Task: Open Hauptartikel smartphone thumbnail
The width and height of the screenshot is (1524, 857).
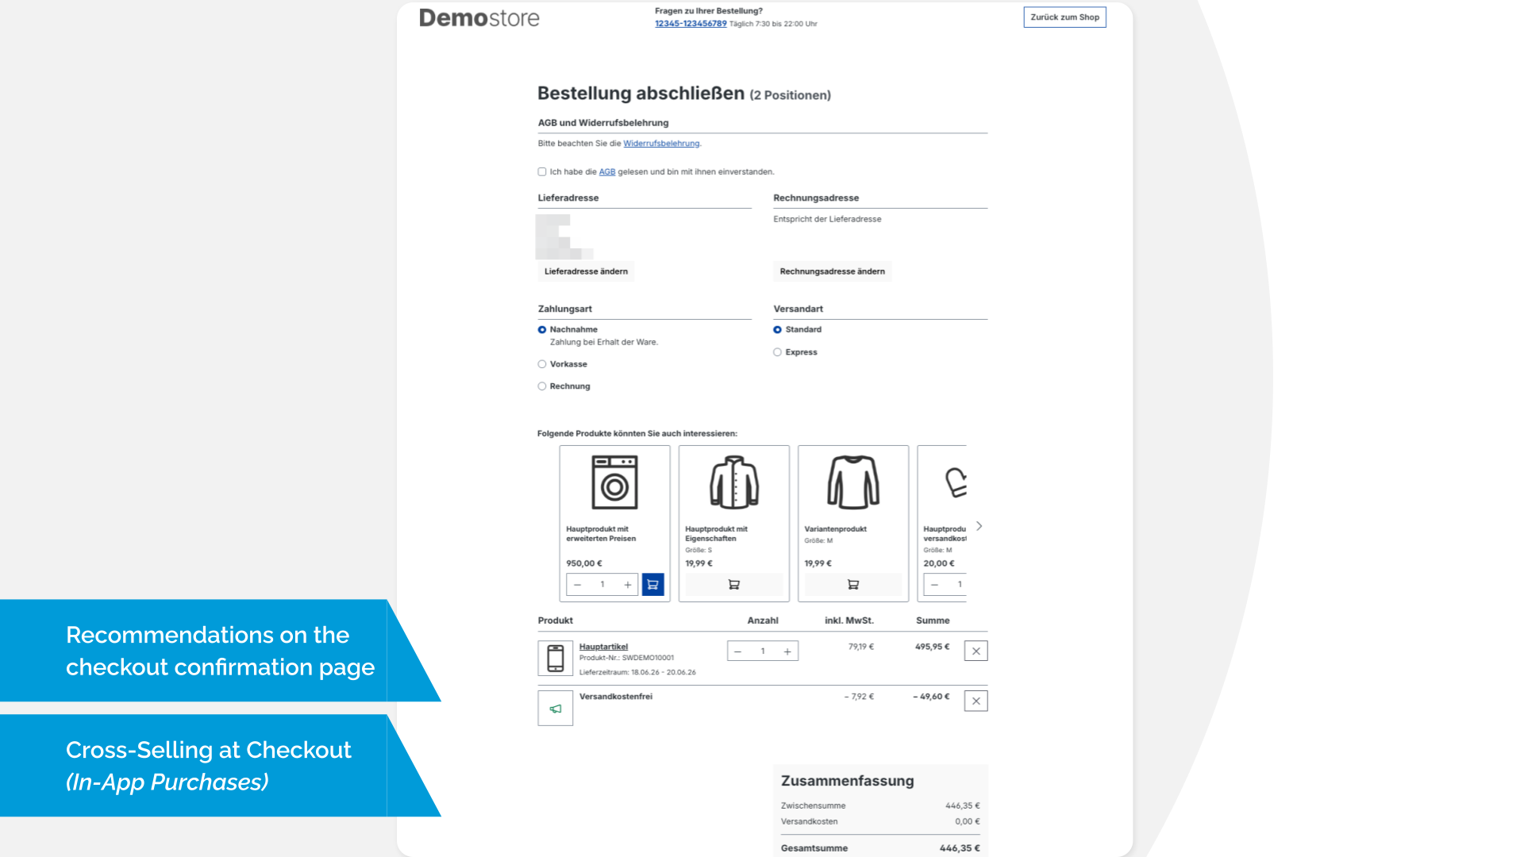Action: click(x=556, y=659)
